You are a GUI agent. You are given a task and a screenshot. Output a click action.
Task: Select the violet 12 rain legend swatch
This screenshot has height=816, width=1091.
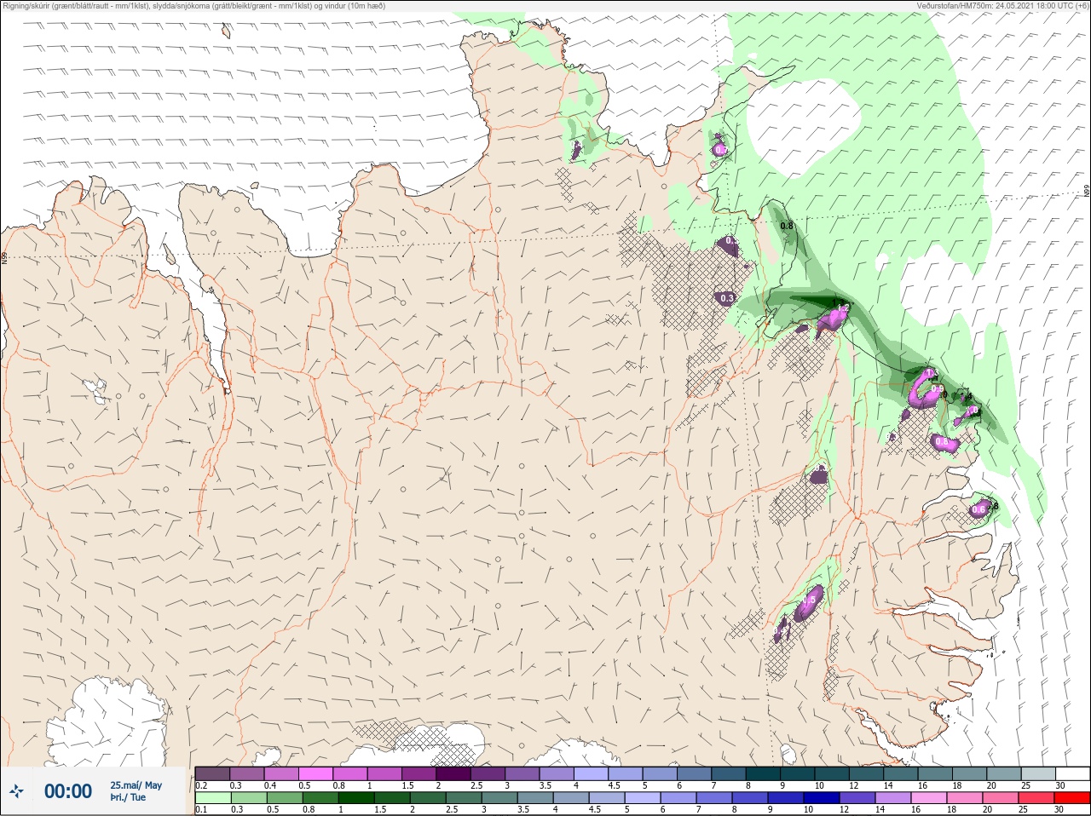(857, 798)
